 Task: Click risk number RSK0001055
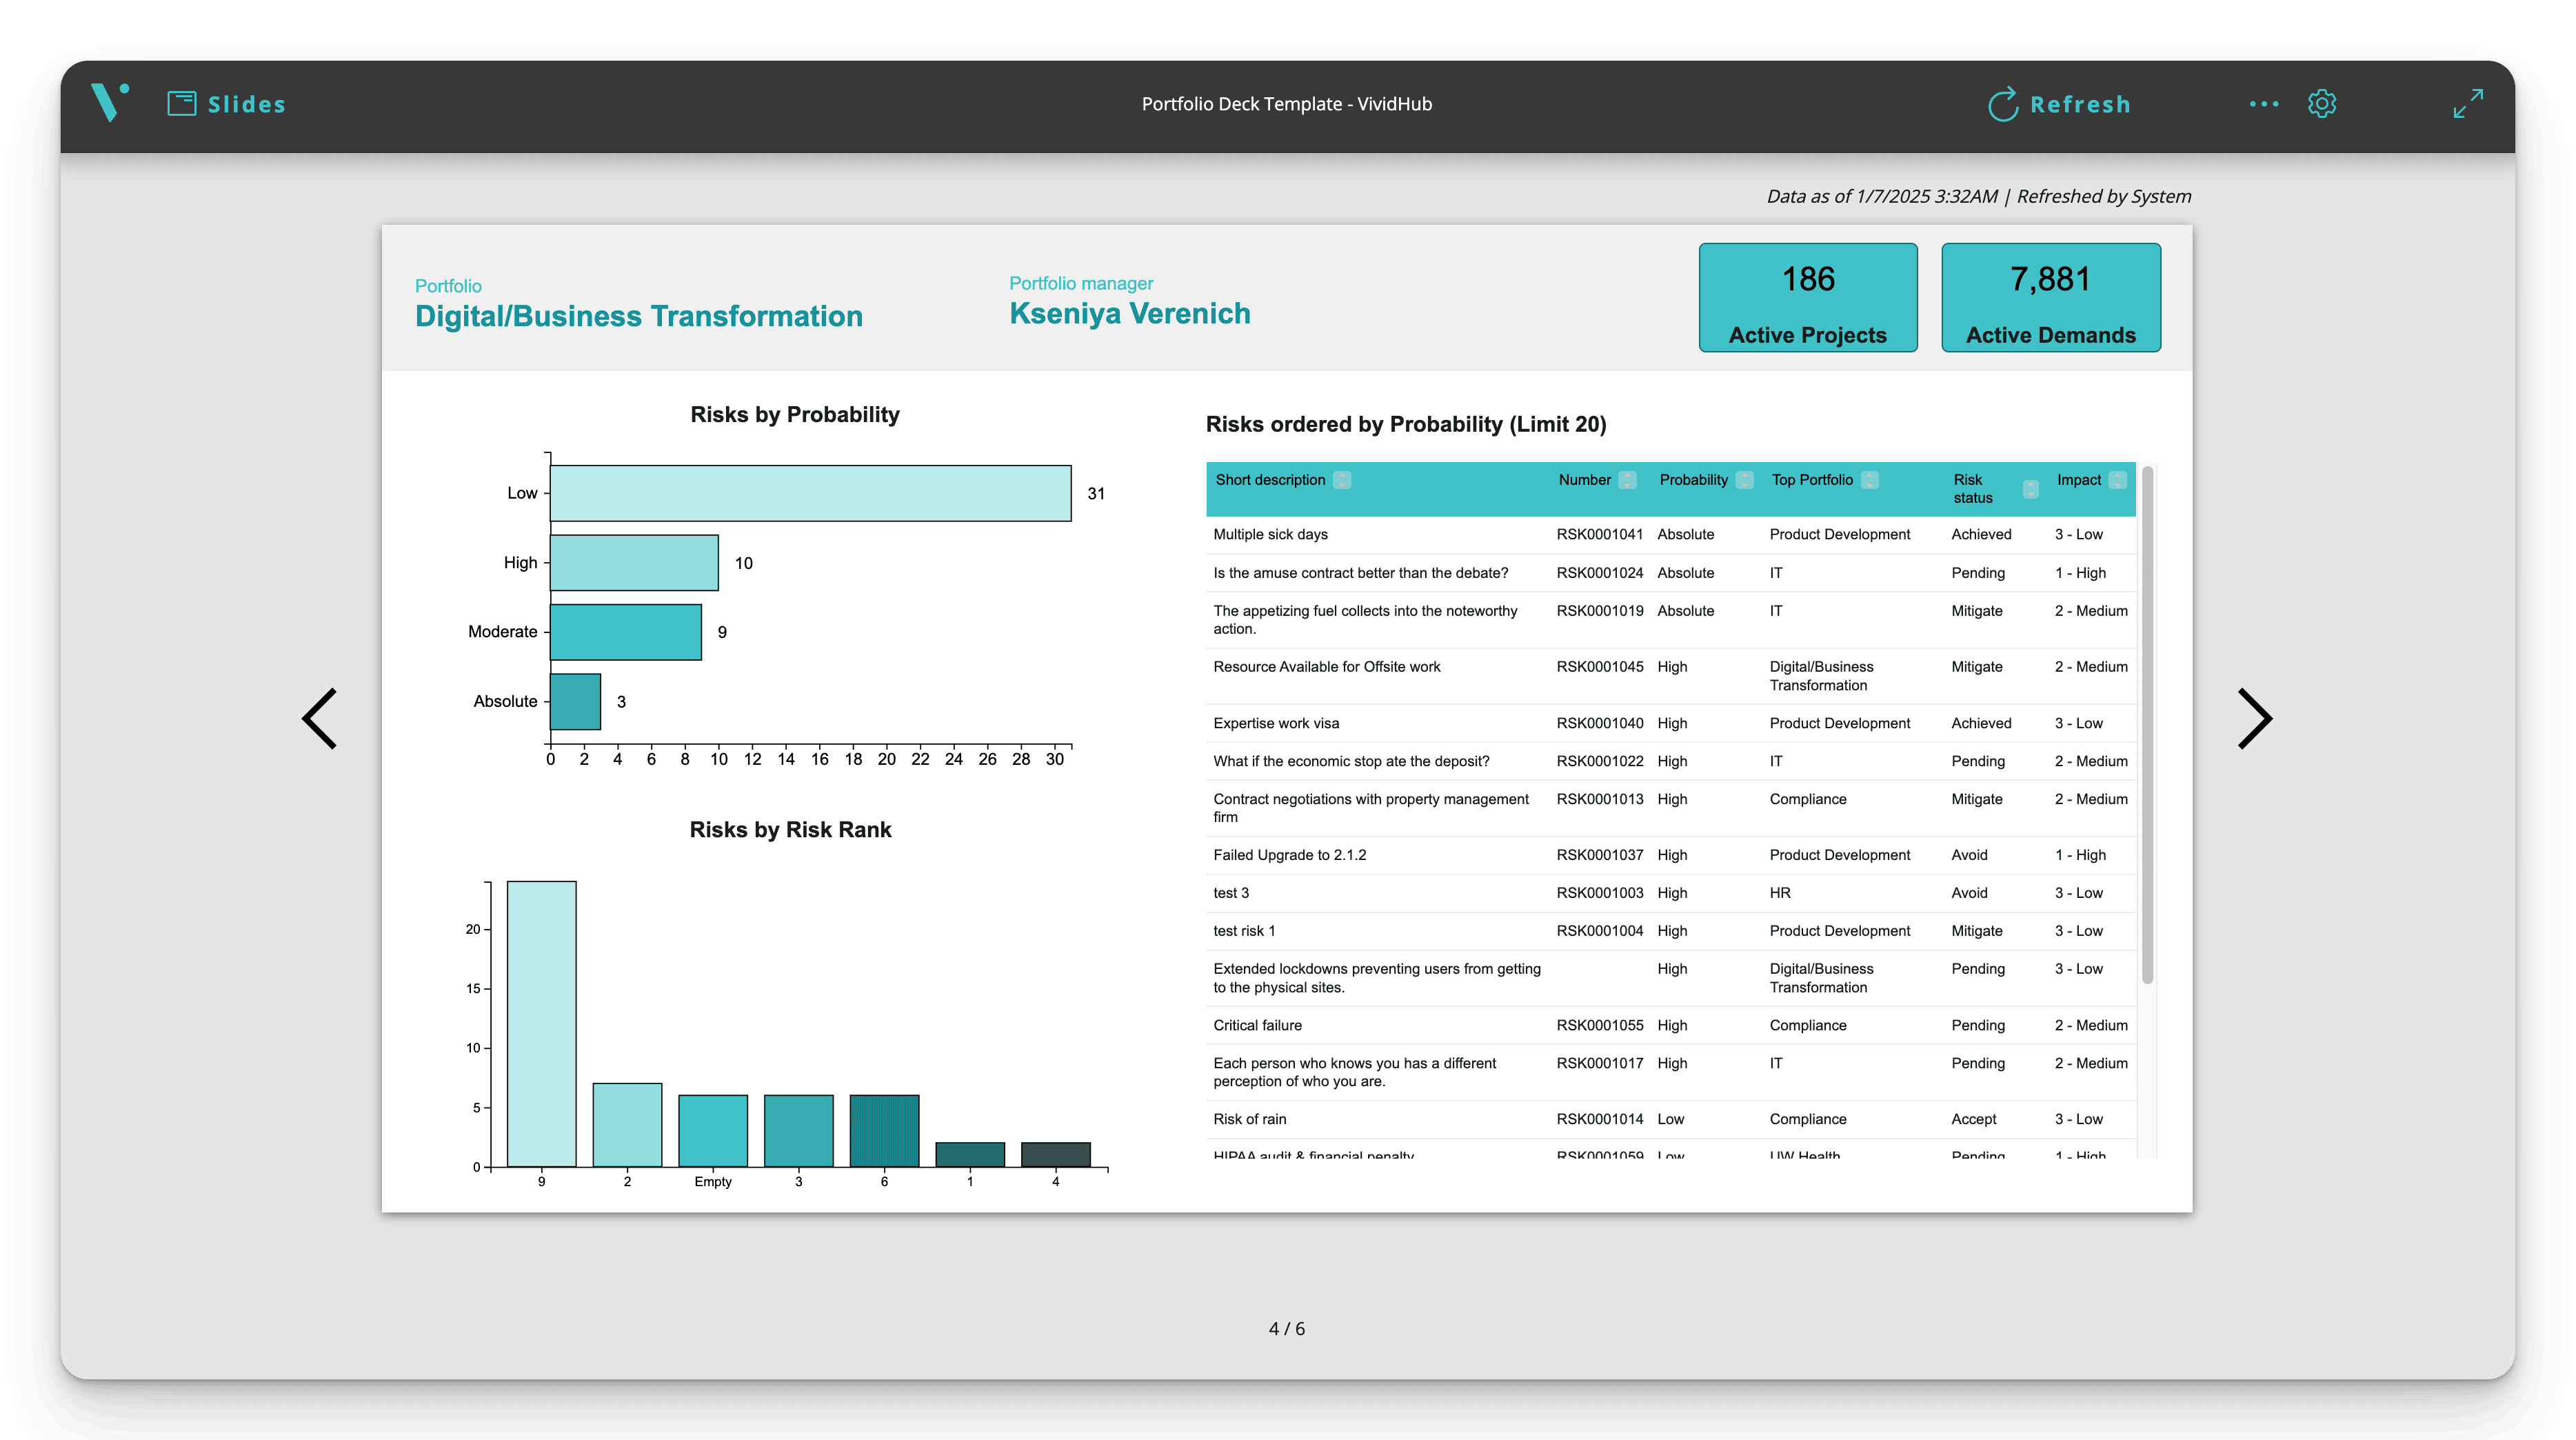(x=1600, y=1025)
